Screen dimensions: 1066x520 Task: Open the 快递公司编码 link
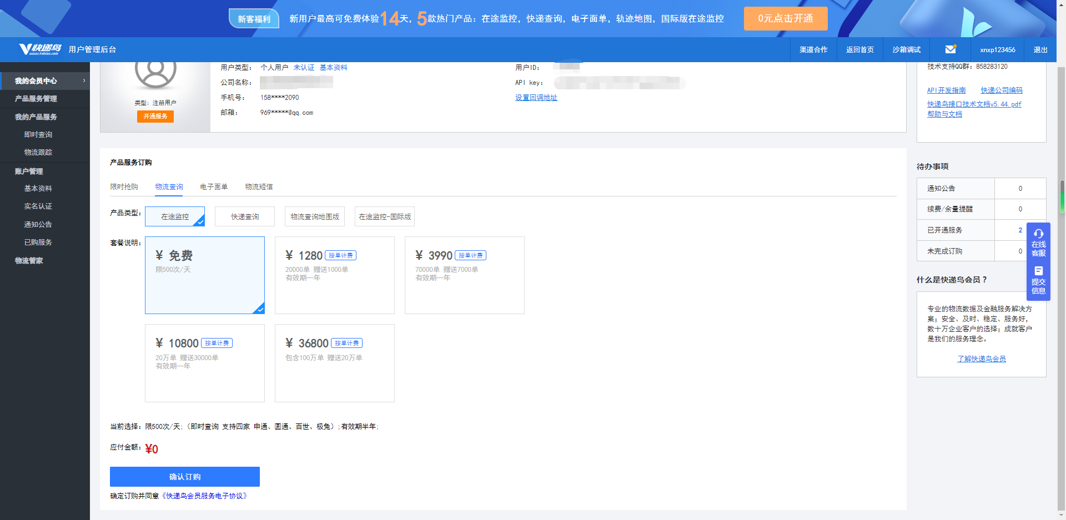pos(1002,90)
